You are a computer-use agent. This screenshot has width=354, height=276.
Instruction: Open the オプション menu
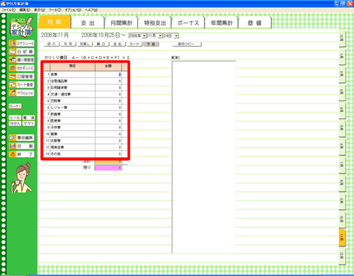(x=73, y=10)
